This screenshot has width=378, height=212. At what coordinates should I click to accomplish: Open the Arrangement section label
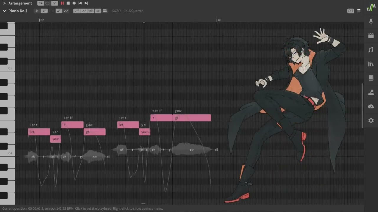(20, 3)
